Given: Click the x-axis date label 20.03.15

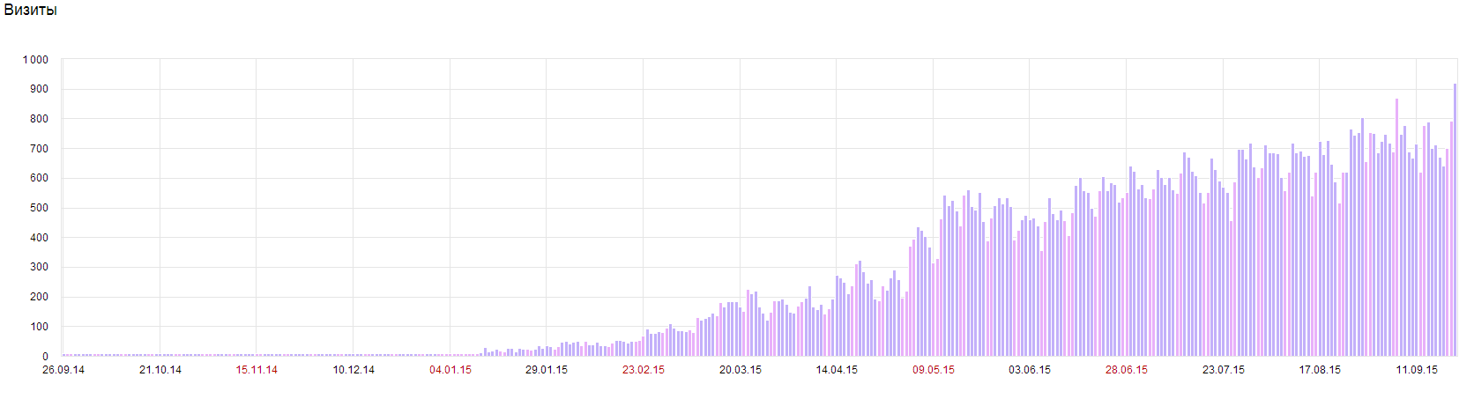Looking at the screenshot, I should click(741, 370).
